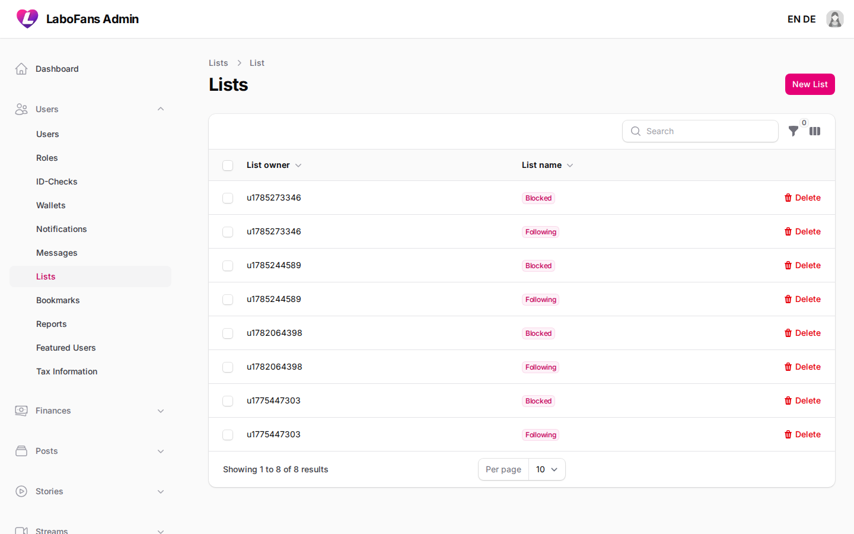Click the search magnifier icon
The height and width of the screenshot is (534, 854).
point(636,131)
